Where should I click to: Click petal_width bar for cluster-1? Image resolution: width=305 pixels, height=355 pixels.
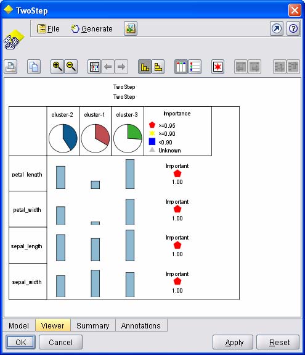95,223
